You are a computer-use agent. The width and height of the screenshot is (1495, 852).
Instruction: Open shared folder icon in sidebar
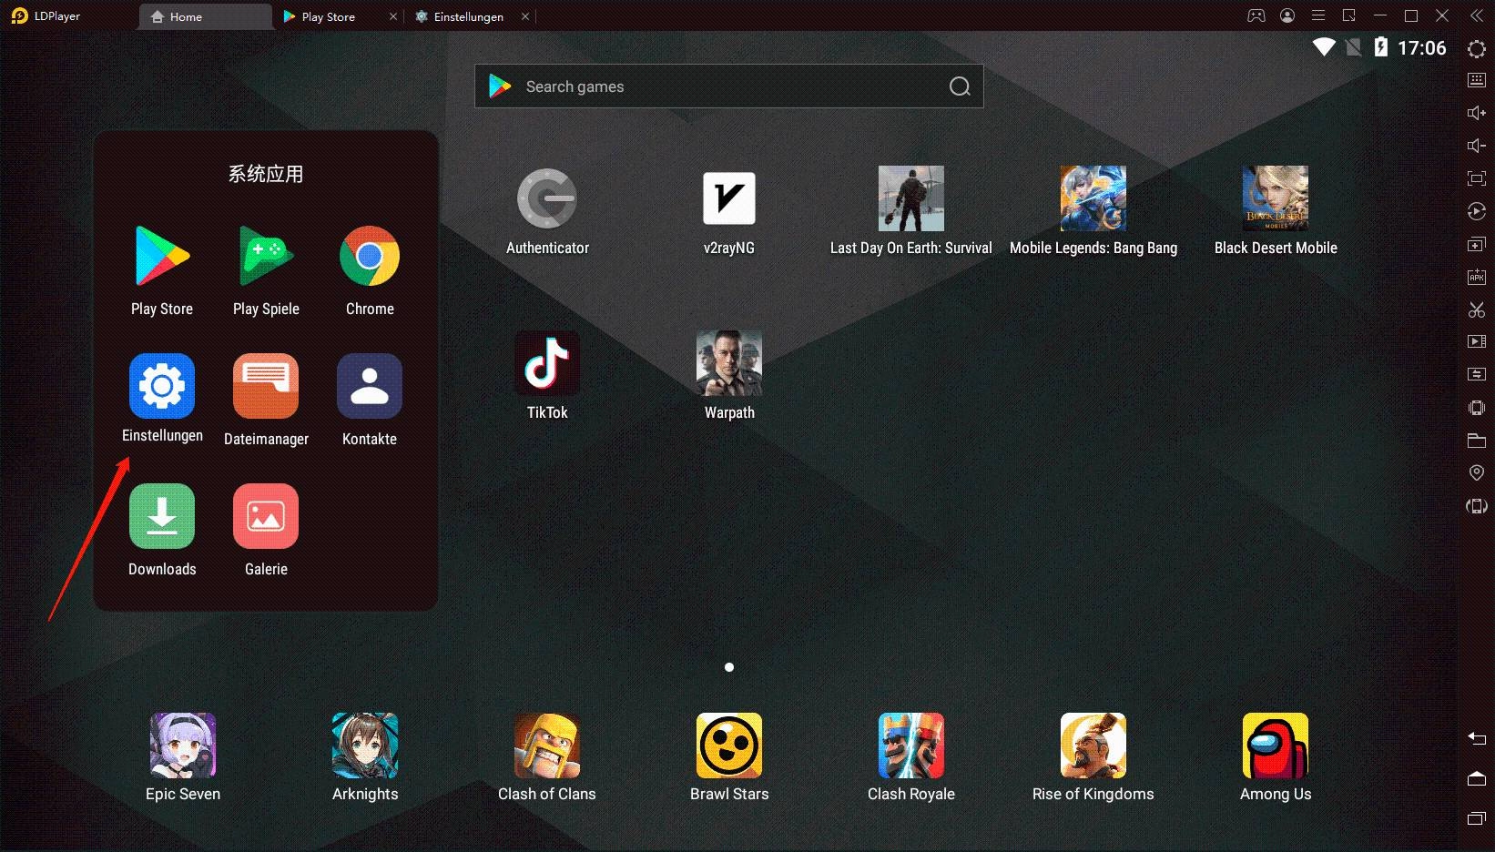click(1477, 441)
